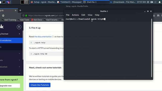
Task: Open the Kali Docs bookmark
Action: (36, 20)
